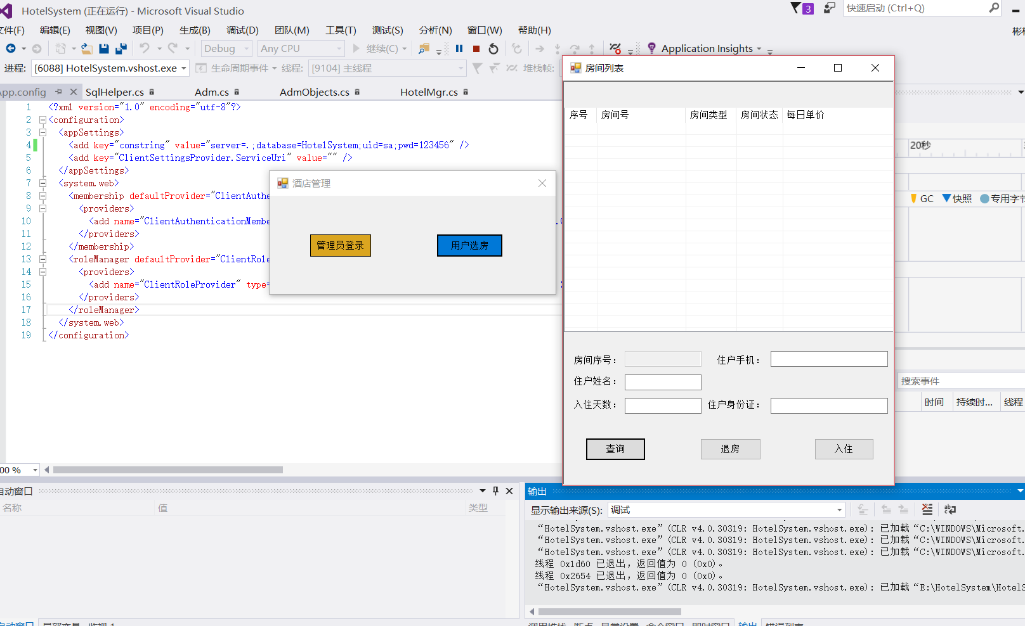Open the thread [9104] dropdown
1025x626 pixels.
pos(461,68)
